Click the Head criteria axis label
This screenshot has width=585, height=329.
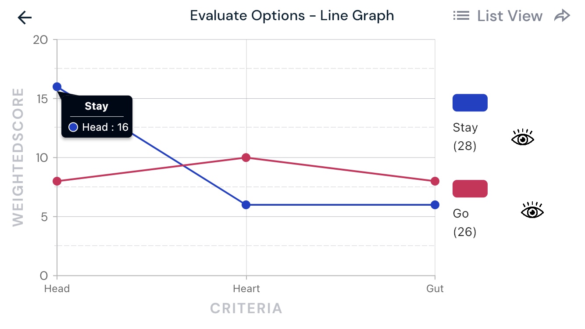(x=57, y=289)
